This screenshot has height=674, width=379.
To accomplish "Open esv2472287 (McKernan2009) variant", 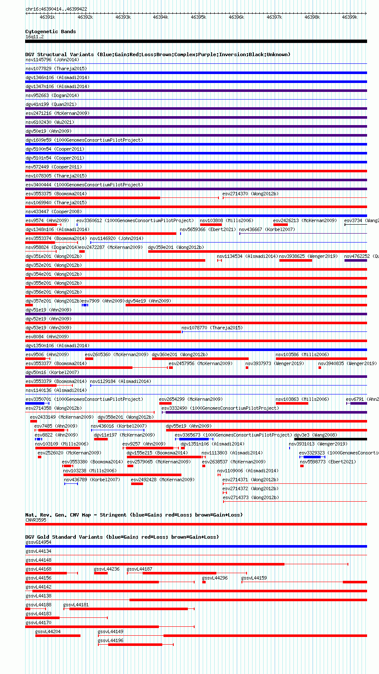I will tap(111, 247).
